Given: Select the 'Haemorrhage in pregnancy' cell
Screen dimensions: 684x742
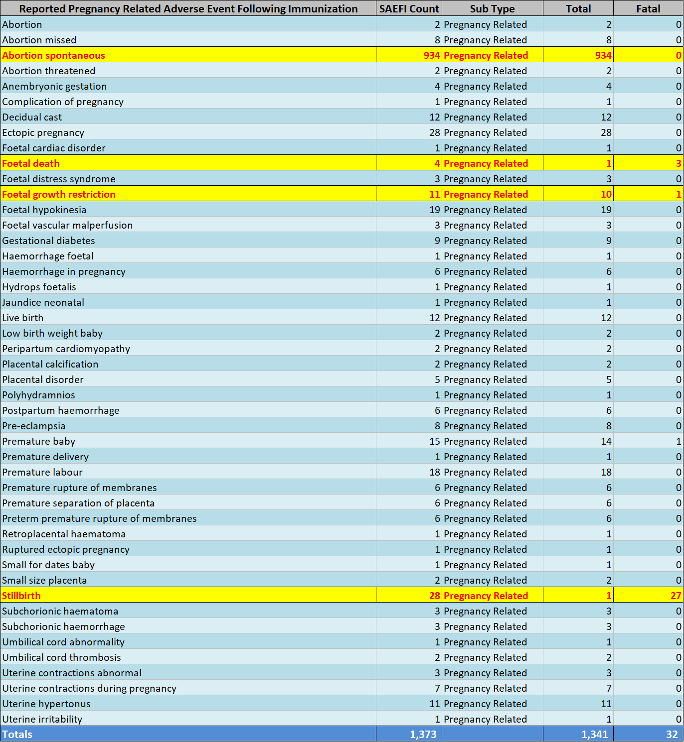Looking at the screenshot, I should [188, 271].
